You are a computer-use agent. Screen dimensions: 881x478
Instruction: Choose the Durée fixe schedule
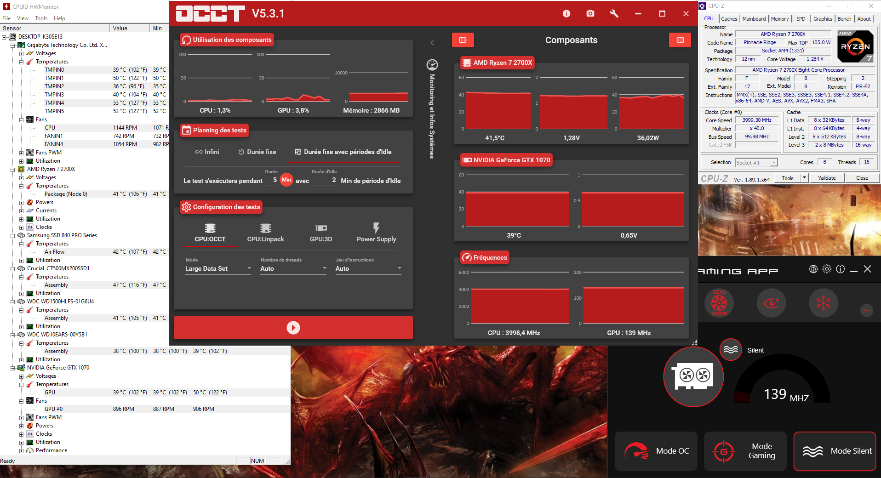257,152
